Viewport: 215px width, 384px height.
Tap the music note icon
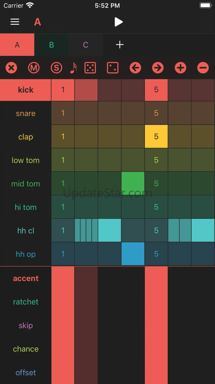pos(73,68)
